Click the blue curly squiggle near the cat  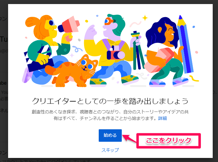(x=76, y=49)
